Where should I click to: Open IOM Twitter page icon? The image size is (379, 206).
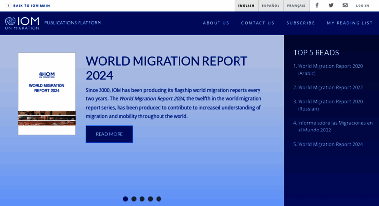tap(331, 5)
